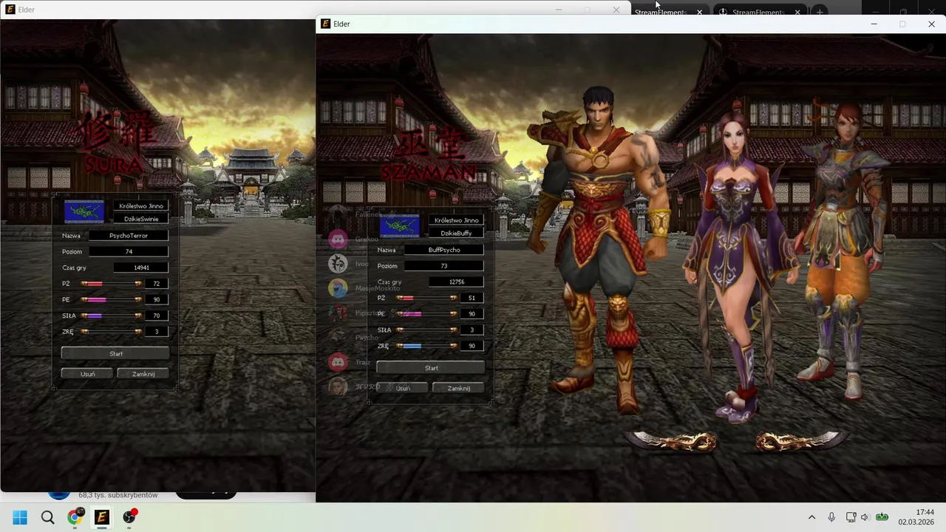This screenshot has width=946, height=532.
Task: Click the SIŁA slider for PsychoTerror
Action: [x=112, y=316]
